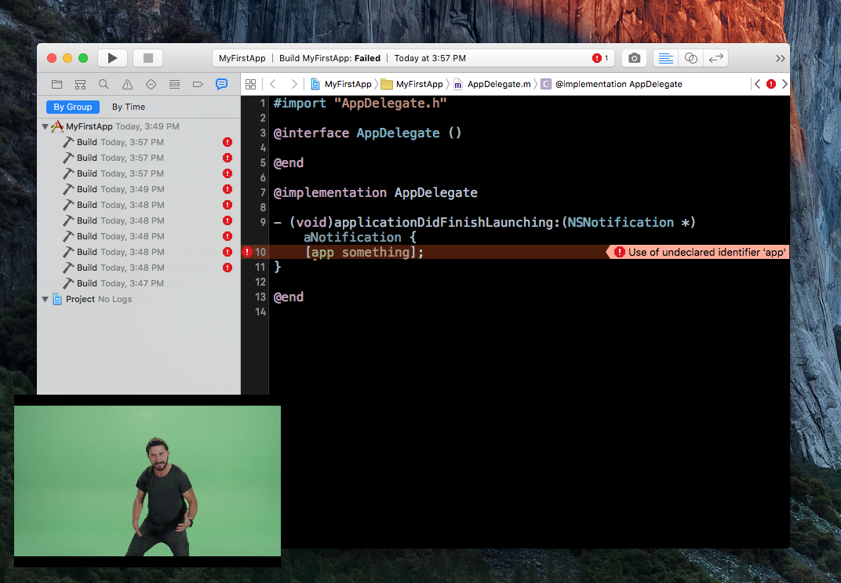Show more toolbar items chevron
The height and width of the screenshot is (583, 841).
(780, 59)
